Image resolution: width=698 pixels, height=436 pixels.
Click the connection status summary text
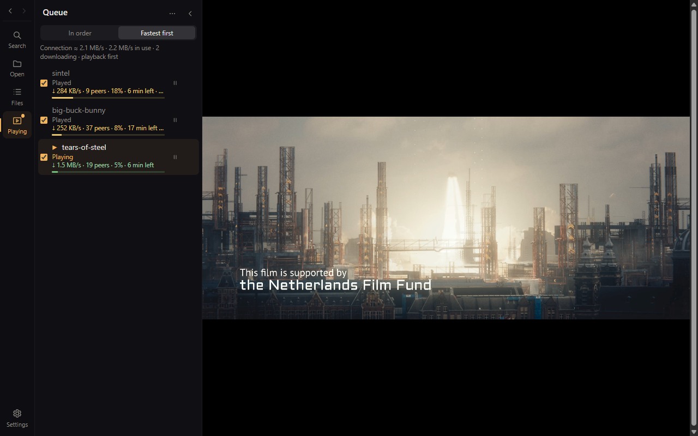point(100,52)
